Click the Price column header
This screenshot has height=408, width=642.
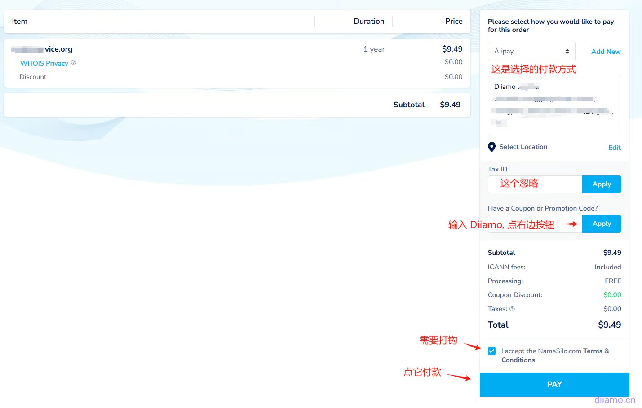pos(454,21)
